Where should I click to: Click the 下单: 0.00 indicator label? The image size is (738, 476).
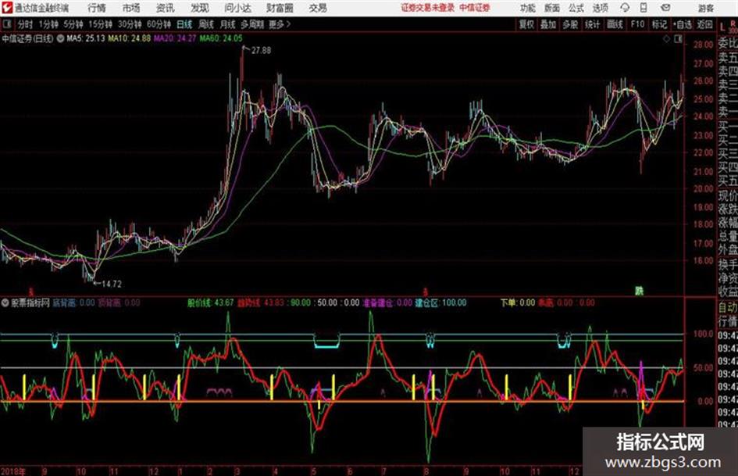[x=518, y=302]
